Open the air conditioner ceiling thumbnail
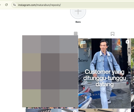 105,110
